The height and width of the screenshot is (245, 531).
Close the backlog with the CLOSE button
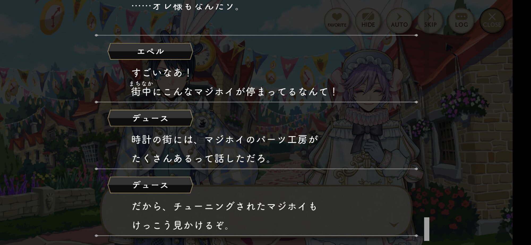[492, 21]
